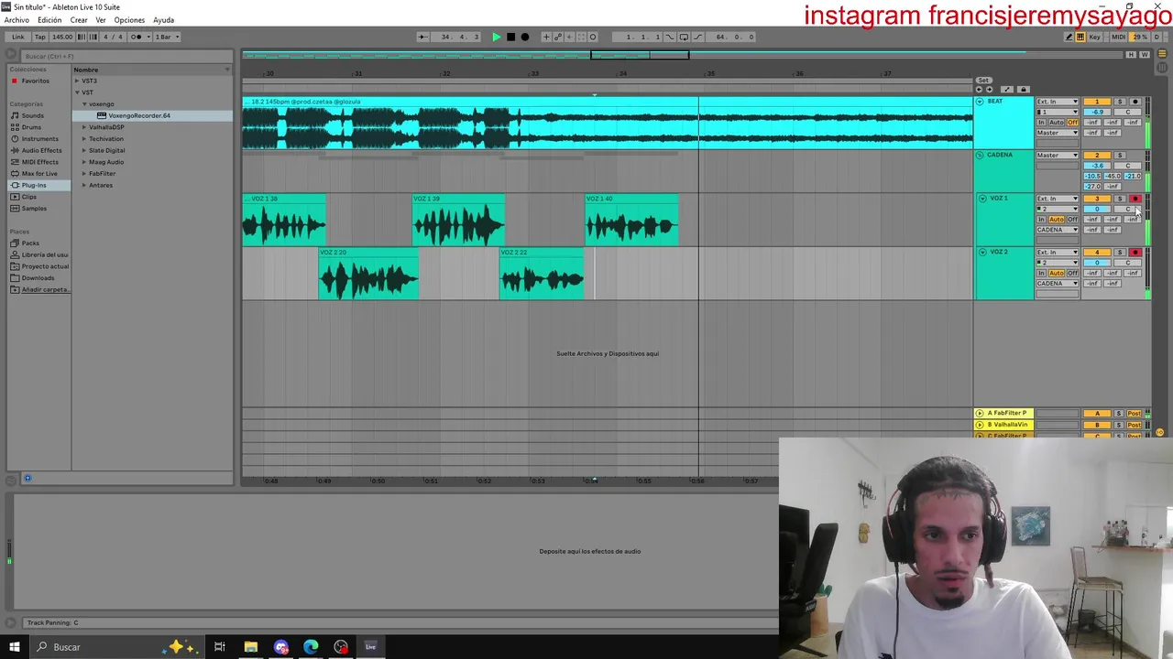The image size is (1173, 659).
Task: Open MIDI Effects category in browser
Action: [39, 162]
